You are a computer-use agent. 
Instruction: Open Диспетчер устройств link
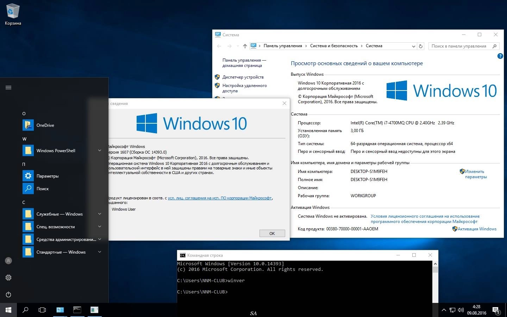point(243,77)
